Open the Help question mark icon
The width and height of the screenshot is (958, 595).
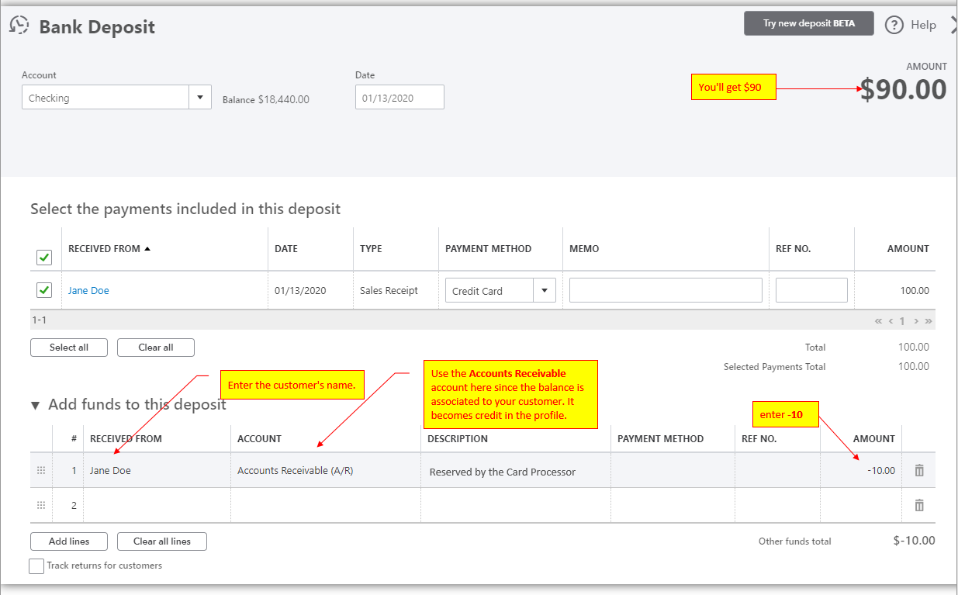[894, 25]
